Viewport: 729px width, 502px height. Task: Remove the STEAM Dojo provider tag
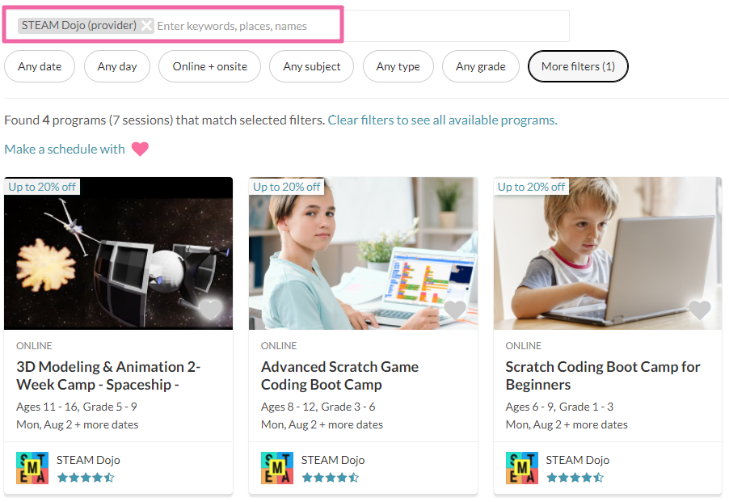pyautogui.click(x=146, y=26)
